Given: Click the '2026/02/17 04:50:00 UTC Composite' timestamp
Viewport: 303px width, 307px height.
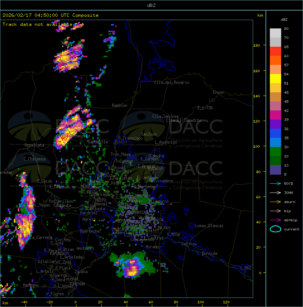Looking at the screenshot, I should coord(51,15).
